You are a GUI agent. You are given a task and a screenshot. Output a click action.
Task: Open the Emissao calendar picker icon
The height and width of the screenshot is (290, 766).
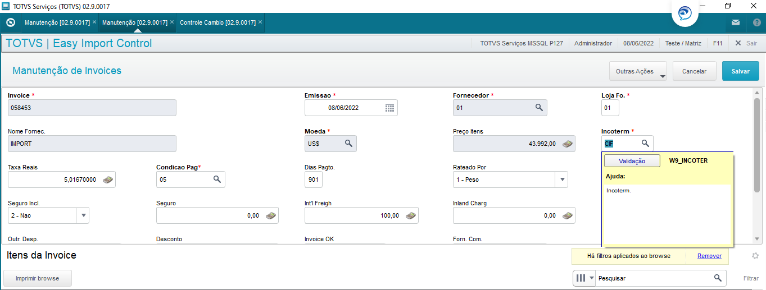pos(390,108)
